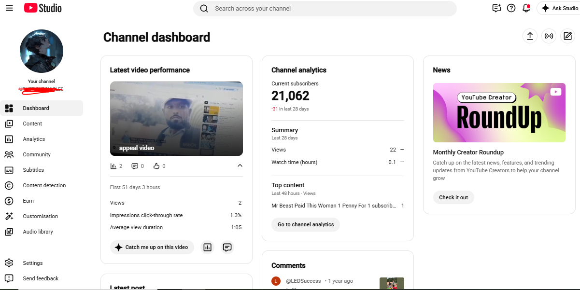The image size is (580, 290).
Task: Open the channel avatar picture
Action: coord(42,51)
